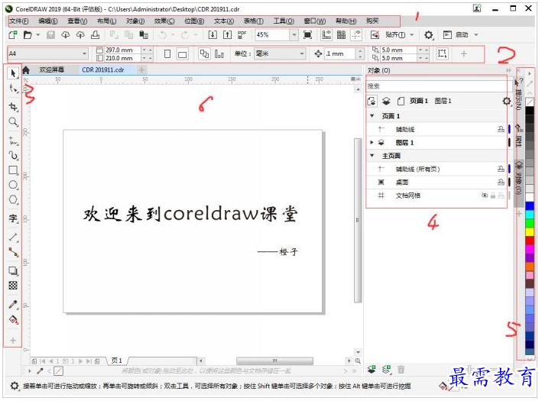Screen dimensions: 542x401
Task: Click the Open folder icon
Action: [x=28, y=34]
